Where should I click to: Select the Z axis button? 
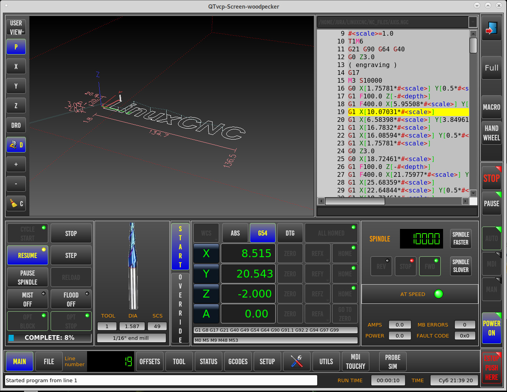click(x=206, y=294)
